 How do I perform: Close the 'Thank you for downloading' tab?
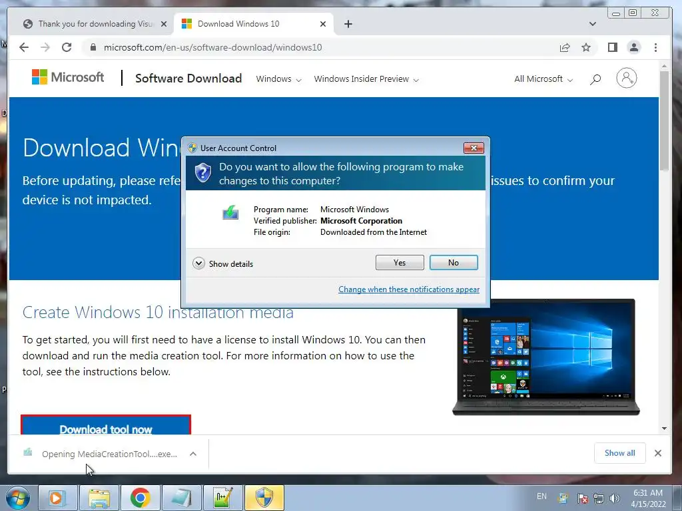pos(164,24)
